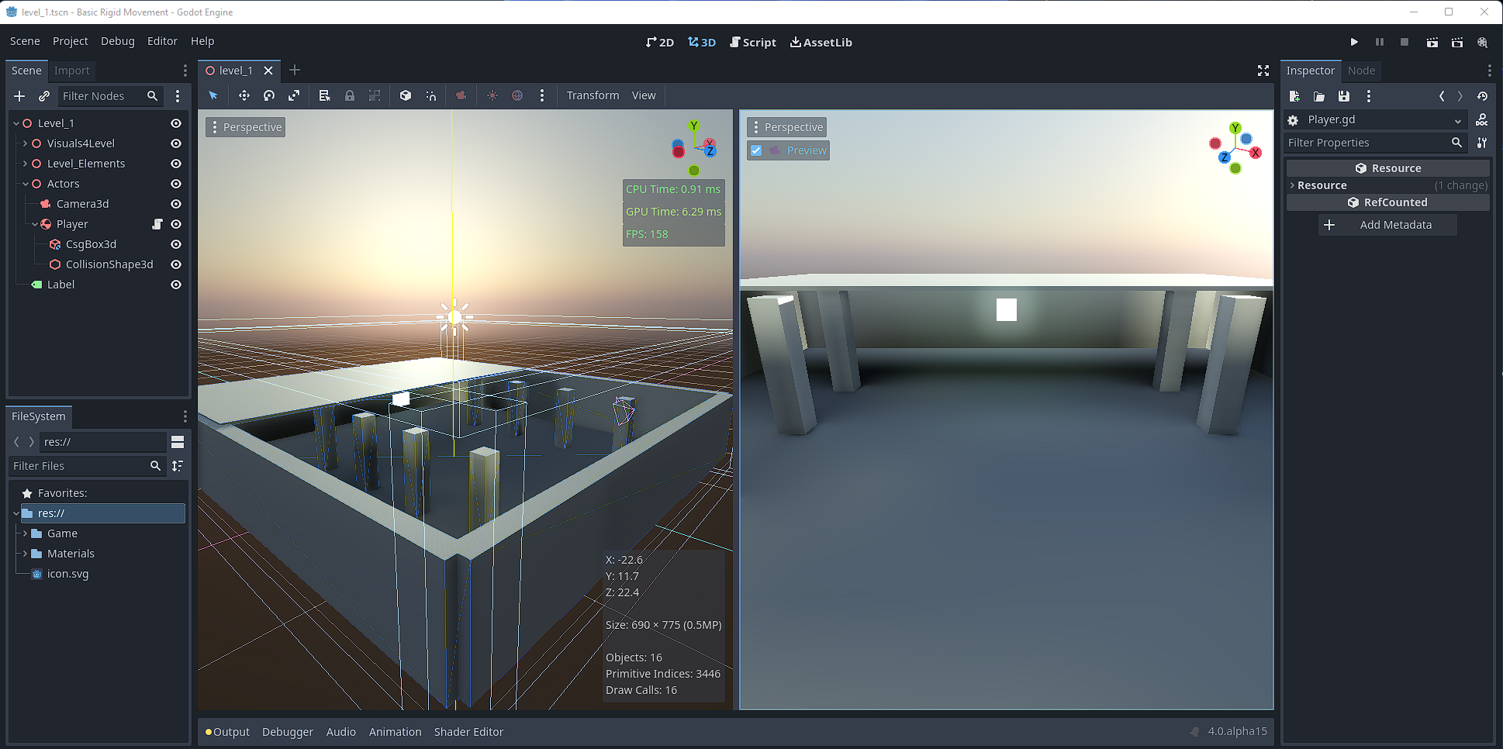Toggle visibility of the Label node
Viewport: 1503px width, 749px height.
click(175, 285)
